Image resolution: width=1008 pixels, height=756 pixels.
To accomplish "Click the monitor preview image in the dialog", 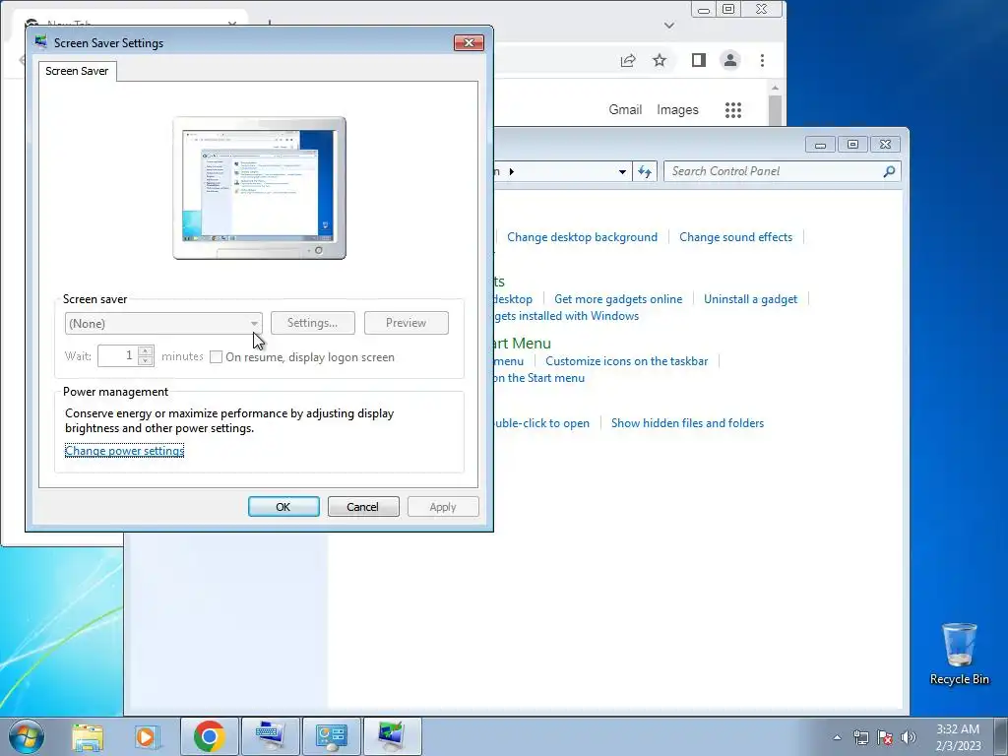I will coord(259,188).
